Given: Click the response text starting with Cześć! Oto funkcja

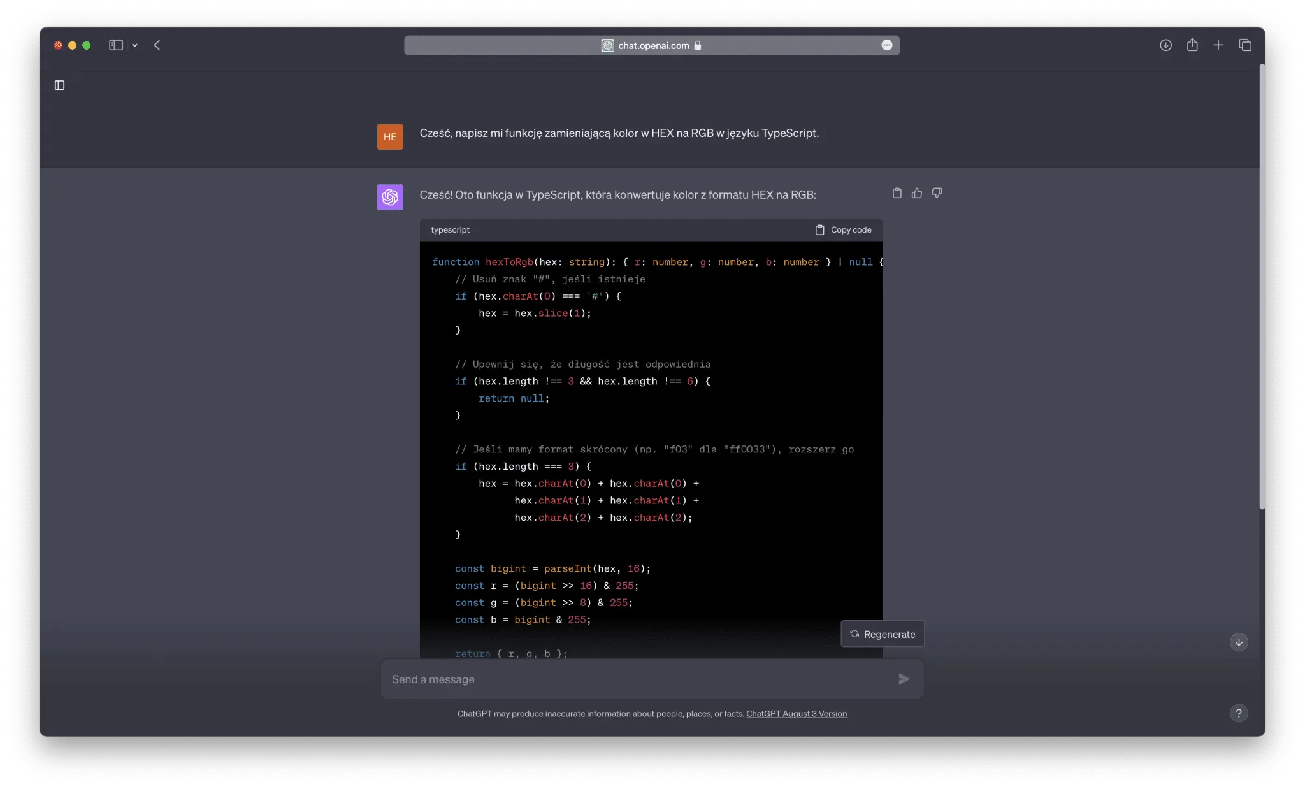Looking at the screenshot, I should pos(617,195).
